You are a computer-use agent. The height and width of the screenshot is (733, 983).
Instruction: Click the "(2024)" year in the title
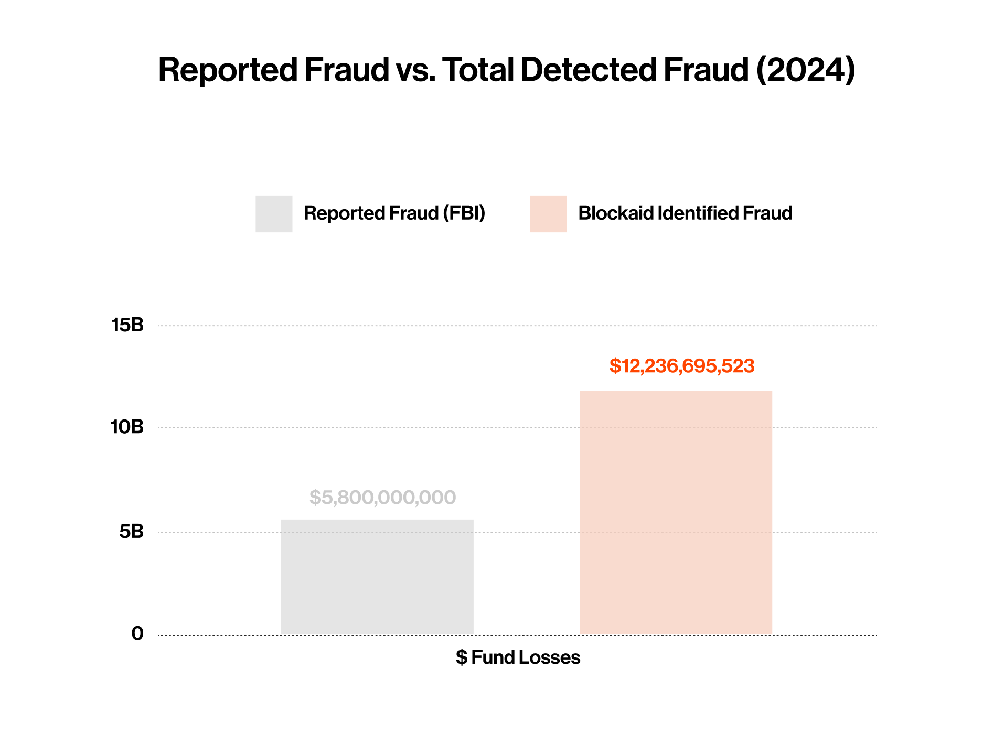click(805, 70)
